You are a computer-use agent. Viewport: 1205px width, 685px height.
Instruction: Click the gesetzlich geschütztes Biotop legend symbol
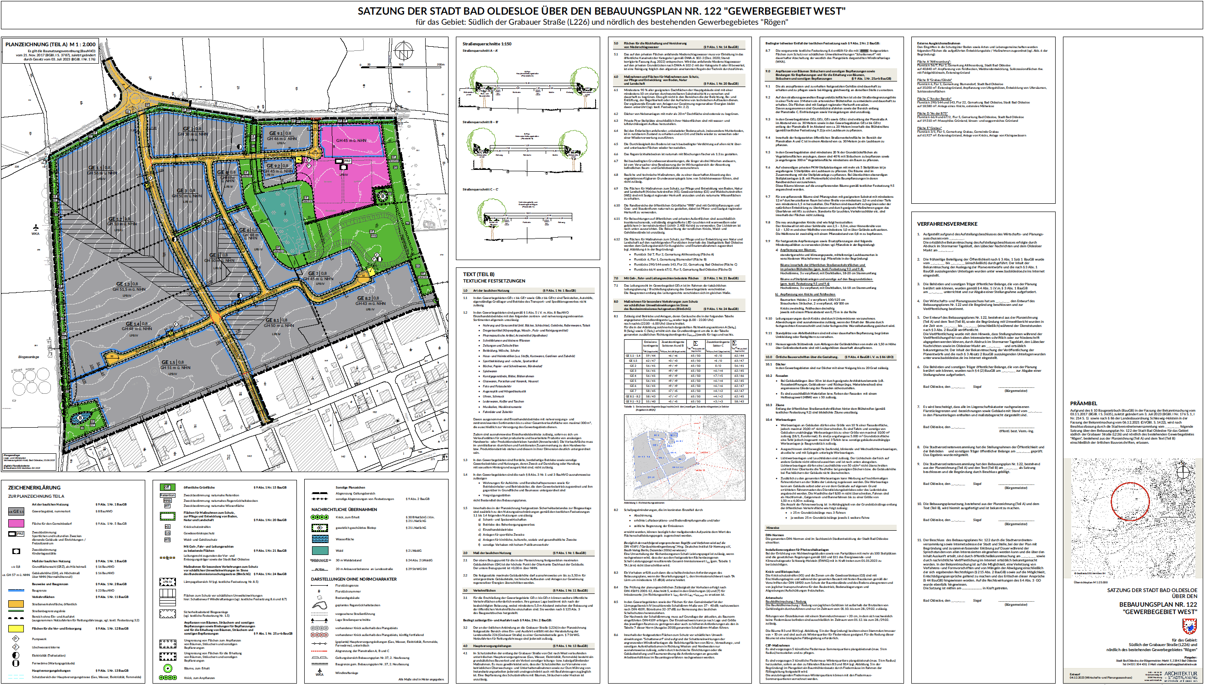pos(320,528)
